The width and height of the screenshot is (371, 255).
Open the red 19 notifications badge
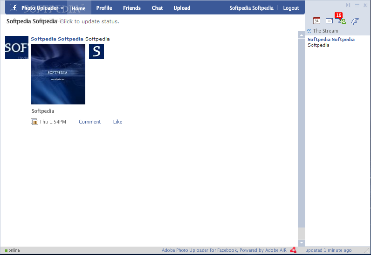(338, 15)
